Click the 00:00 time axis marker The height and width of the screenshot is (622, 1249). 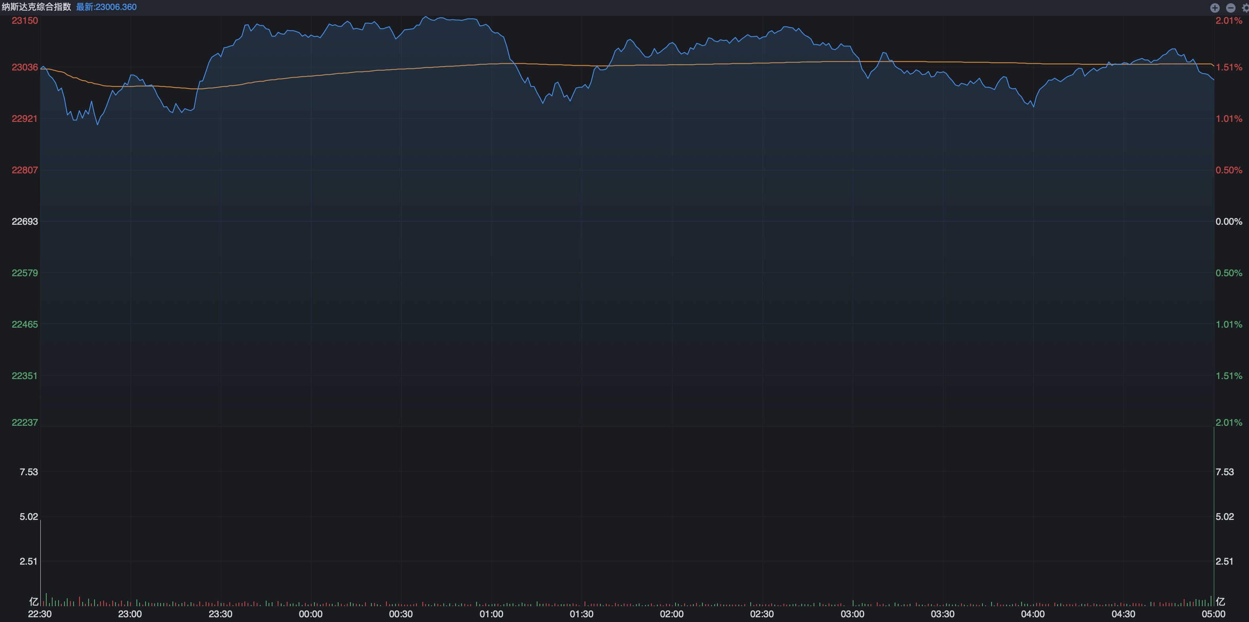310,614
